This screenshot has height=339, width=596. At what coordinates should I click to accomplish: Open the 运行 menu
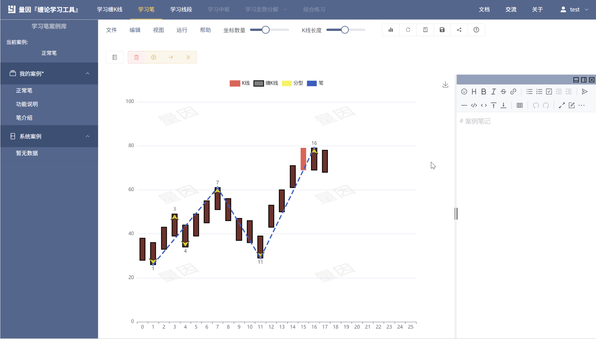182,30
